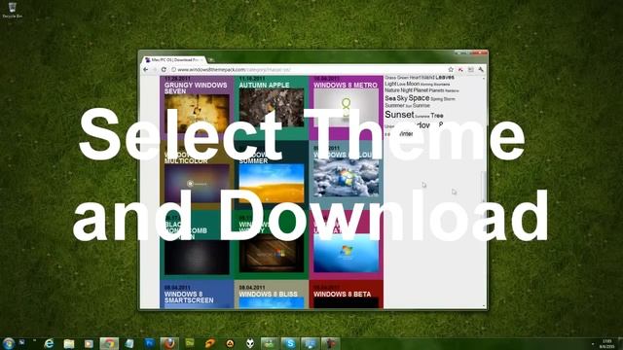Click the taskbar clock
The image size is (623, 350).
click(x=607, y=343)
